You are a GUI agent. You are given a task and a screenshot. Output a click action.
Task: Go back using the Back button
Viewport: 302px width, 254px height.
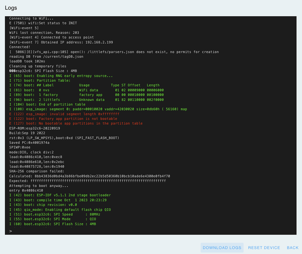(x=292, y=248)
